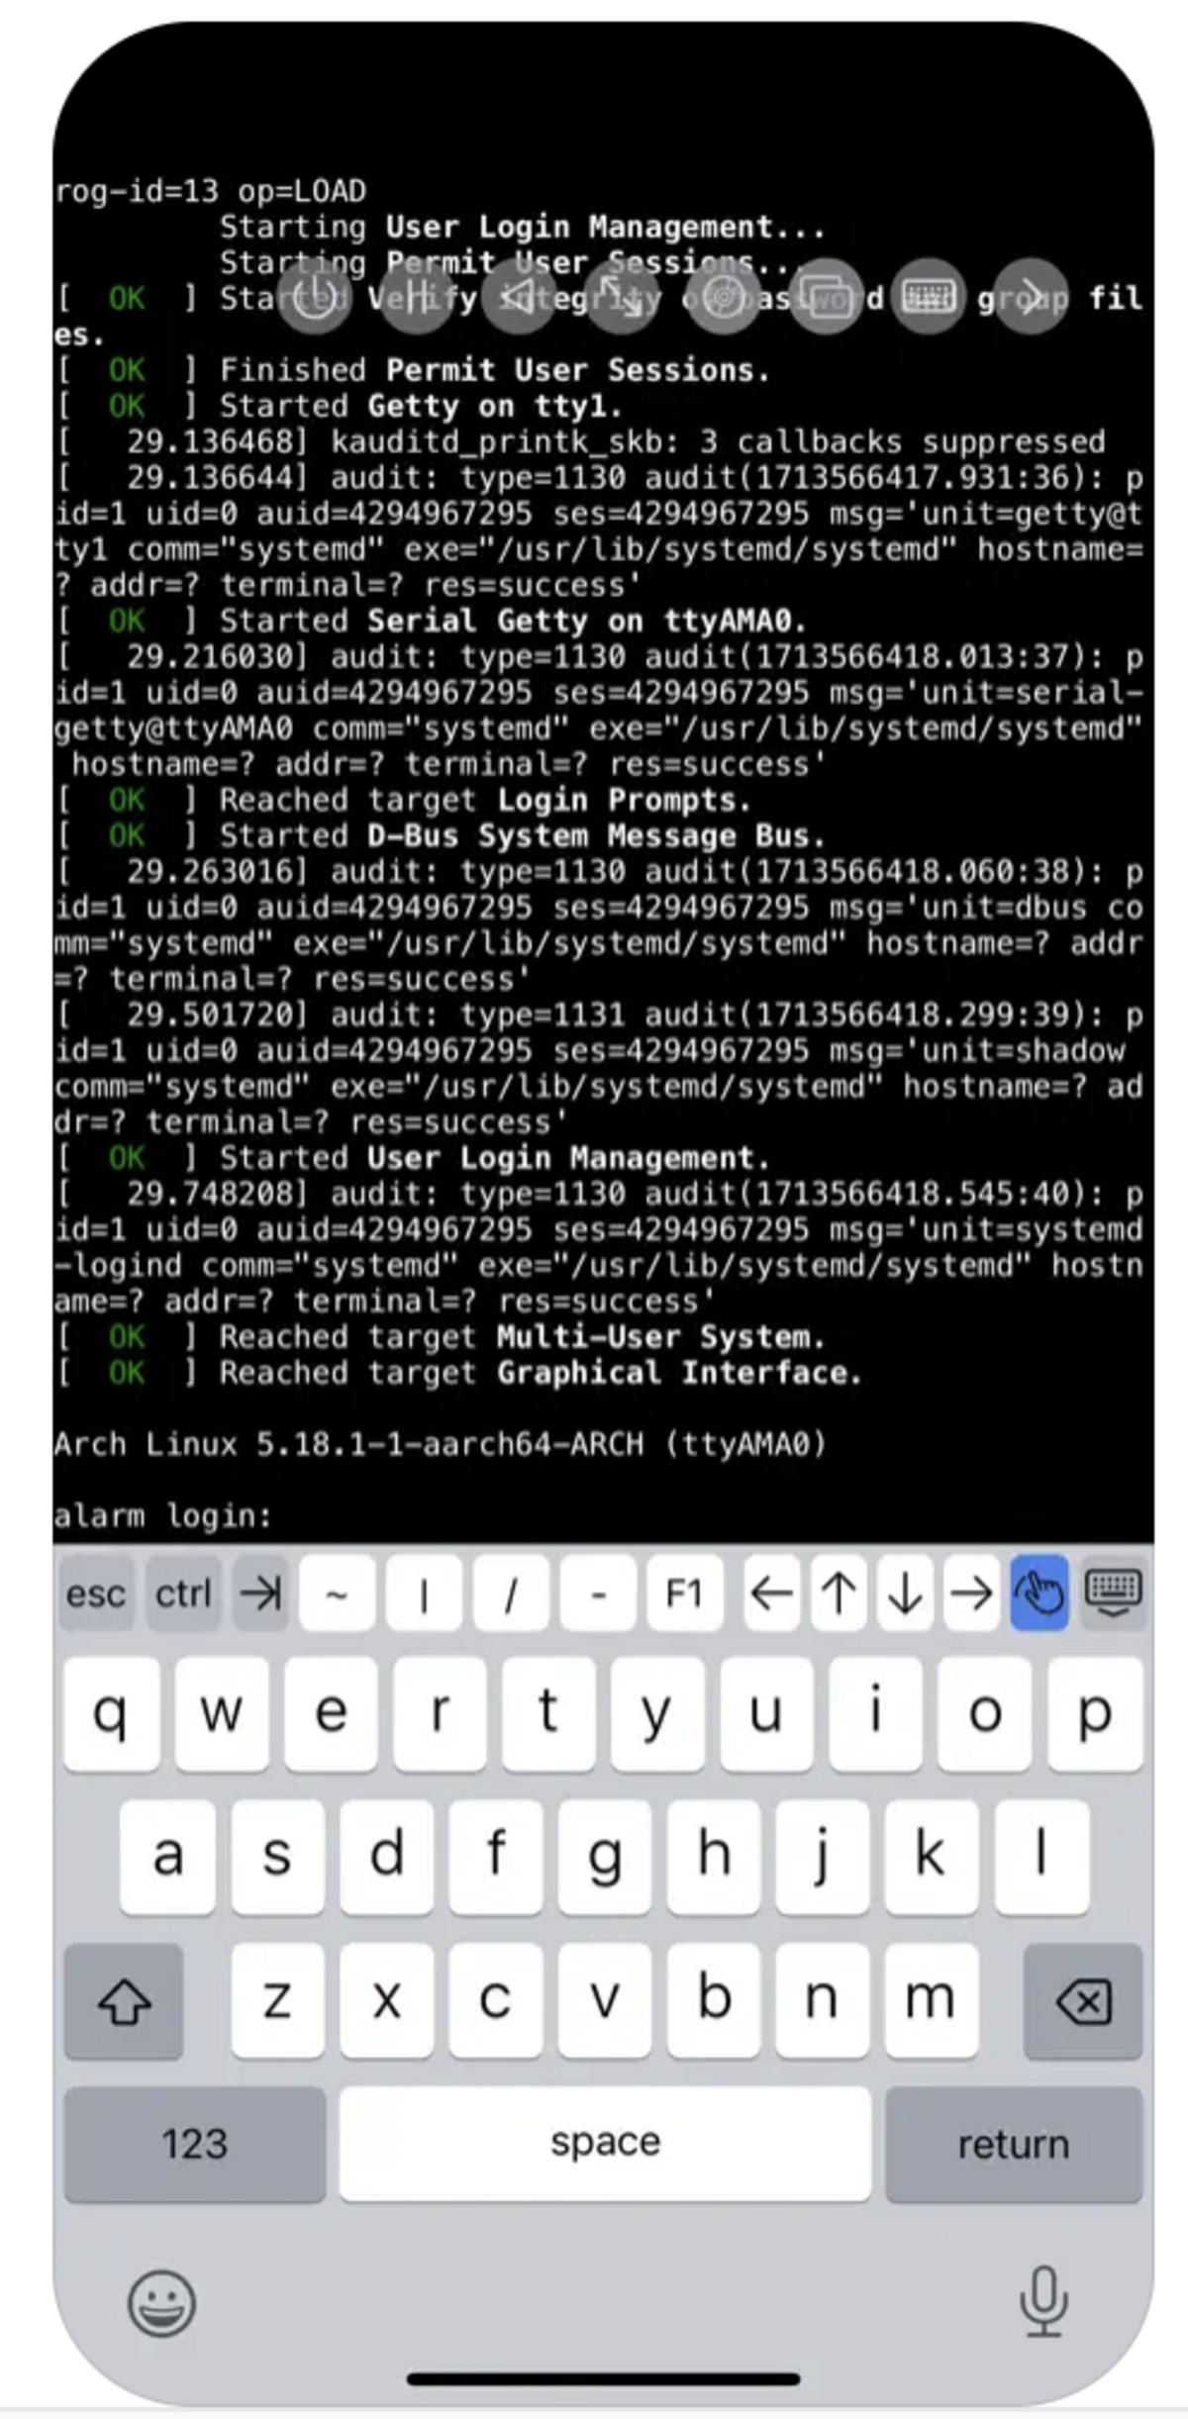Screen dimensions: 1188x2419
Task: Click the restart triangle icon in the toolbar
Action: tap(519, 296)
